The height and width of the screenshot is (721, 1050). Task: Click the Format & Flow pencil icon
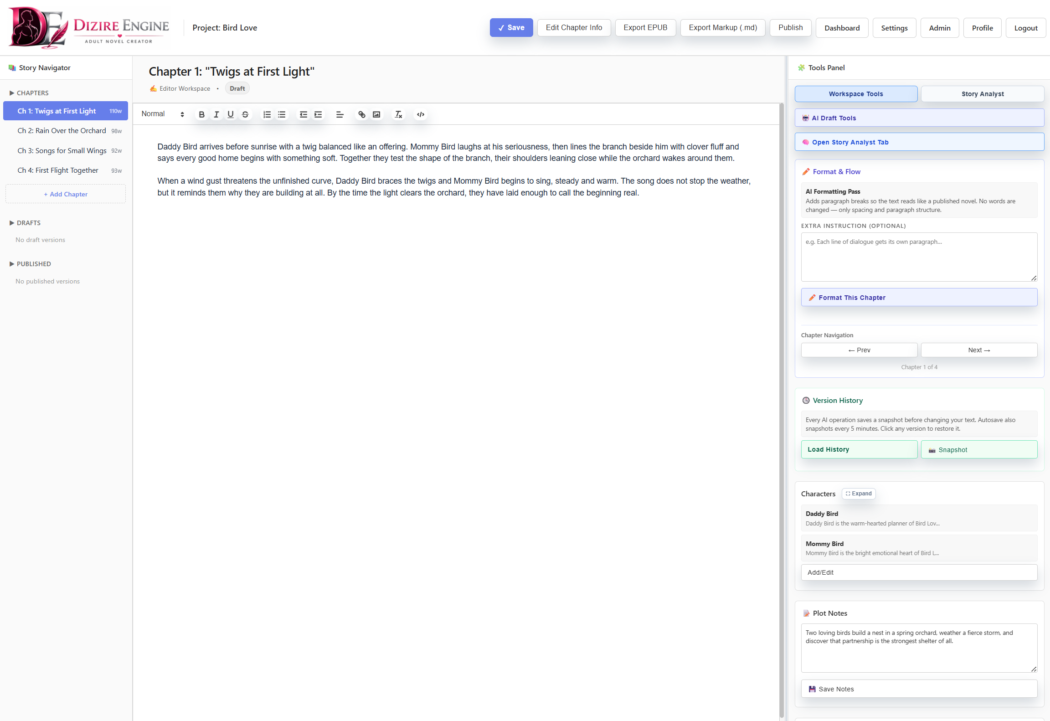click(806, 172)
